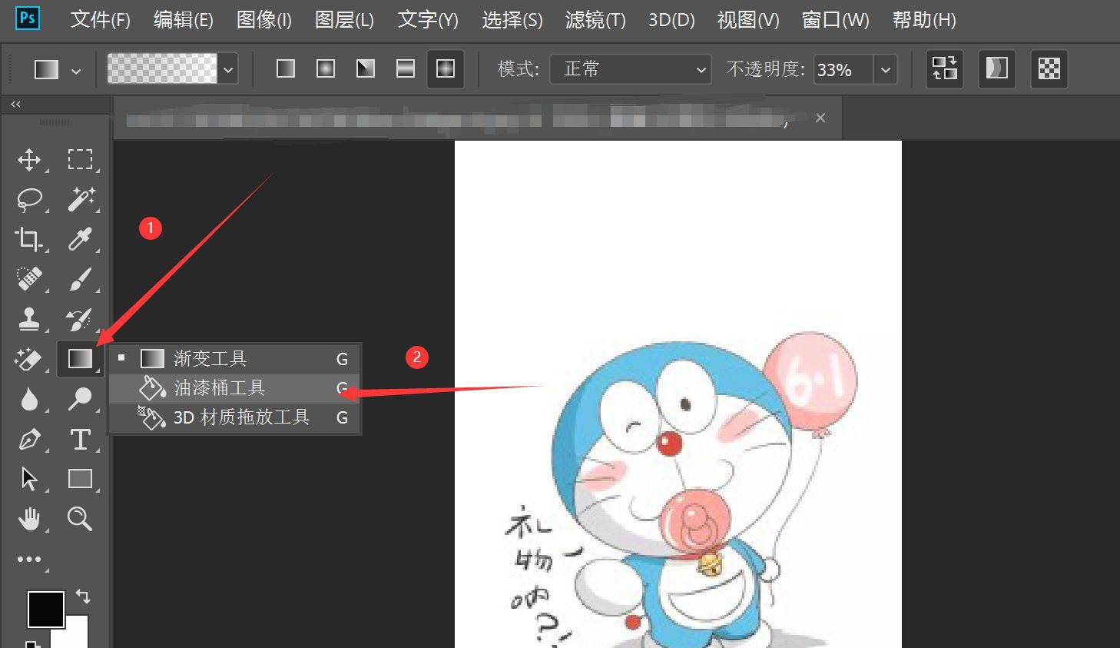Select the Hand tool

coord(29,520)
